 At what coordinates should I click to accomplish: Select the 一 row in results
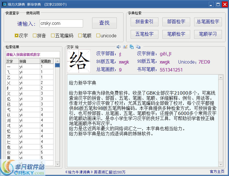(x=29, y=67)
